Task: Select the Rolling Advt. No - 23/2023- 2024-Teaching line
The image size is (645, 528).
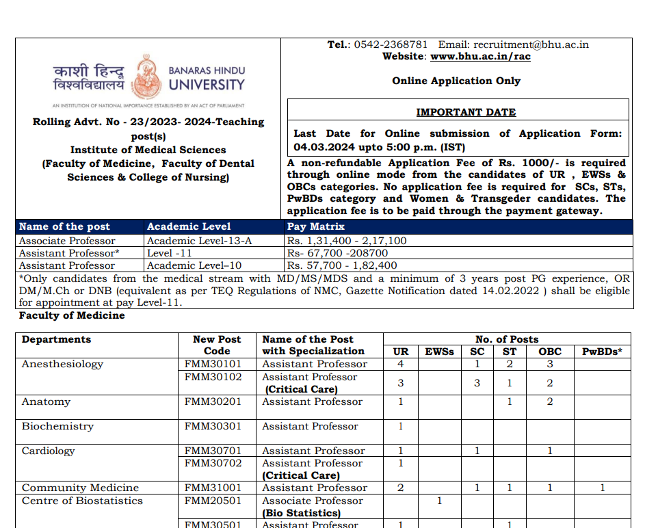Action: pyautogui.click(x=148, y=122)
